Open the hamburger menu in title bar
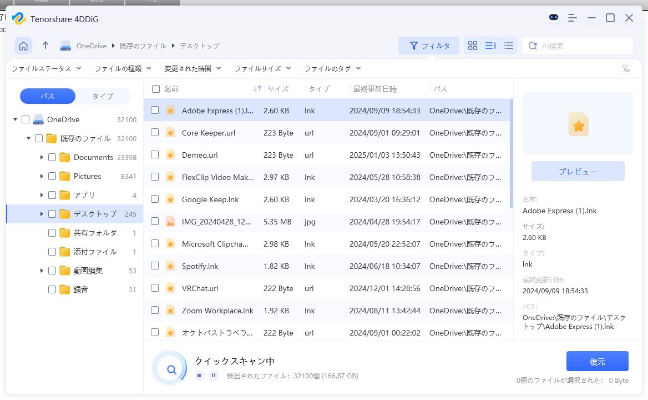This screenshot has height=400, width=648. click(x=573, y=18)
